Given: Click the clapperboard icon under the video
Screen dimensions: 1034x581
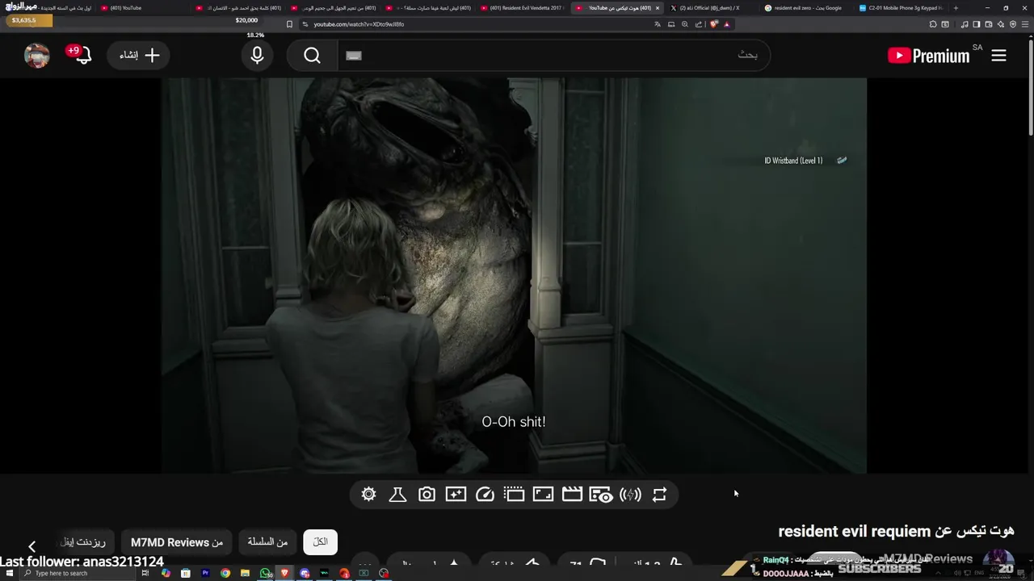Looking at the screenshot, I should (572, 495).
